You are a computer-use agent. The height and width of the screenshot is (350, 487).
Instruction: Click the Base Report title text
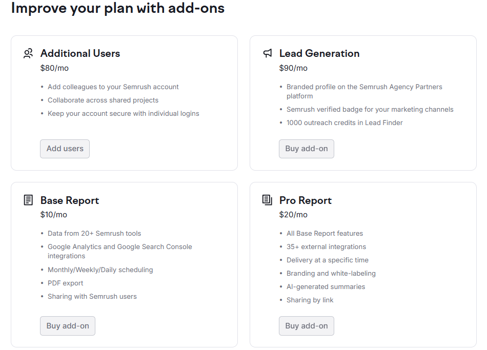pos(70,200)
